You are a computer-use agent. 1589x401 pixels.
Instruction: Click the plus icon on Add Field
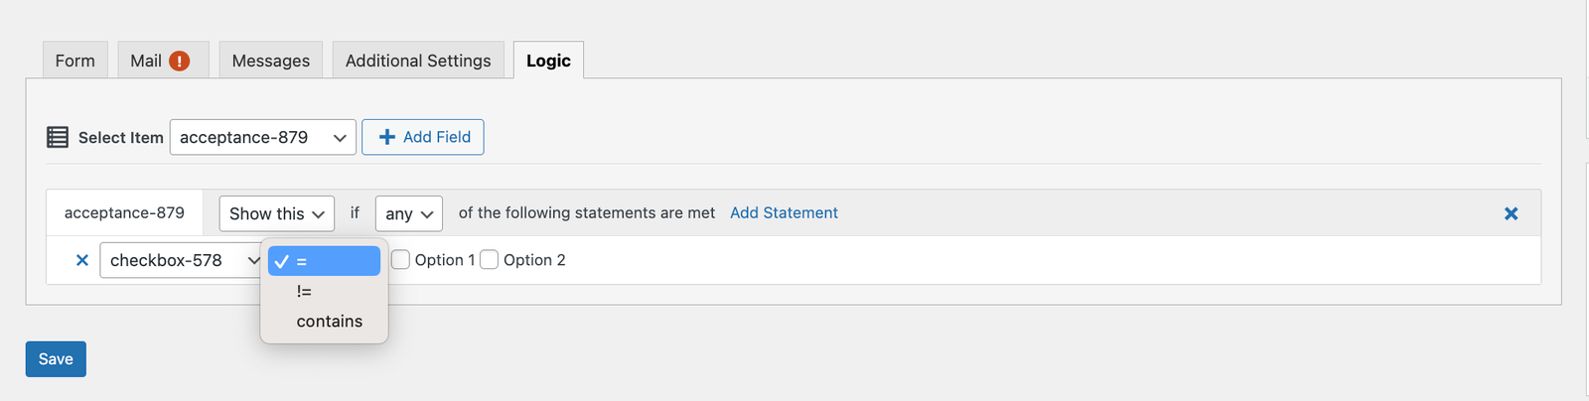coord(387,137)
